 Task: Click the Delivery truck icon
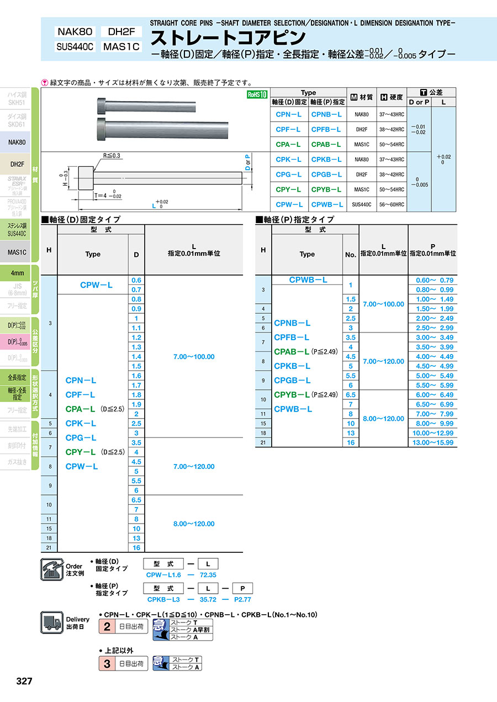[51, 622]
